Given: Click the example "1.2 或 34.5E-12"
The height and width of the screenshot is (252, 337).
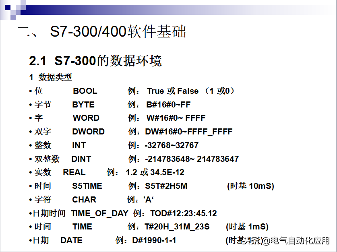Looking at the screenshot, I should (x=155, y=172).
